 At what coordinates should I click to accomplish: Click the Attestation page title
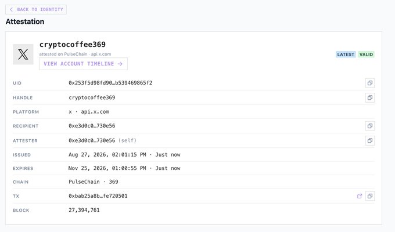tap(25, 21)
